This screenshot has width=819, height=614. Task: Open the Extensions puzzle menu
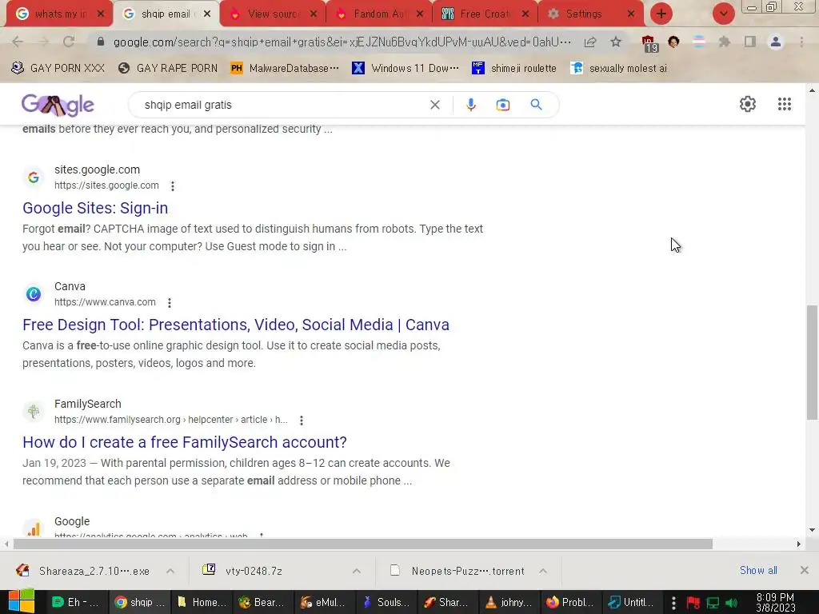[725, 42]
